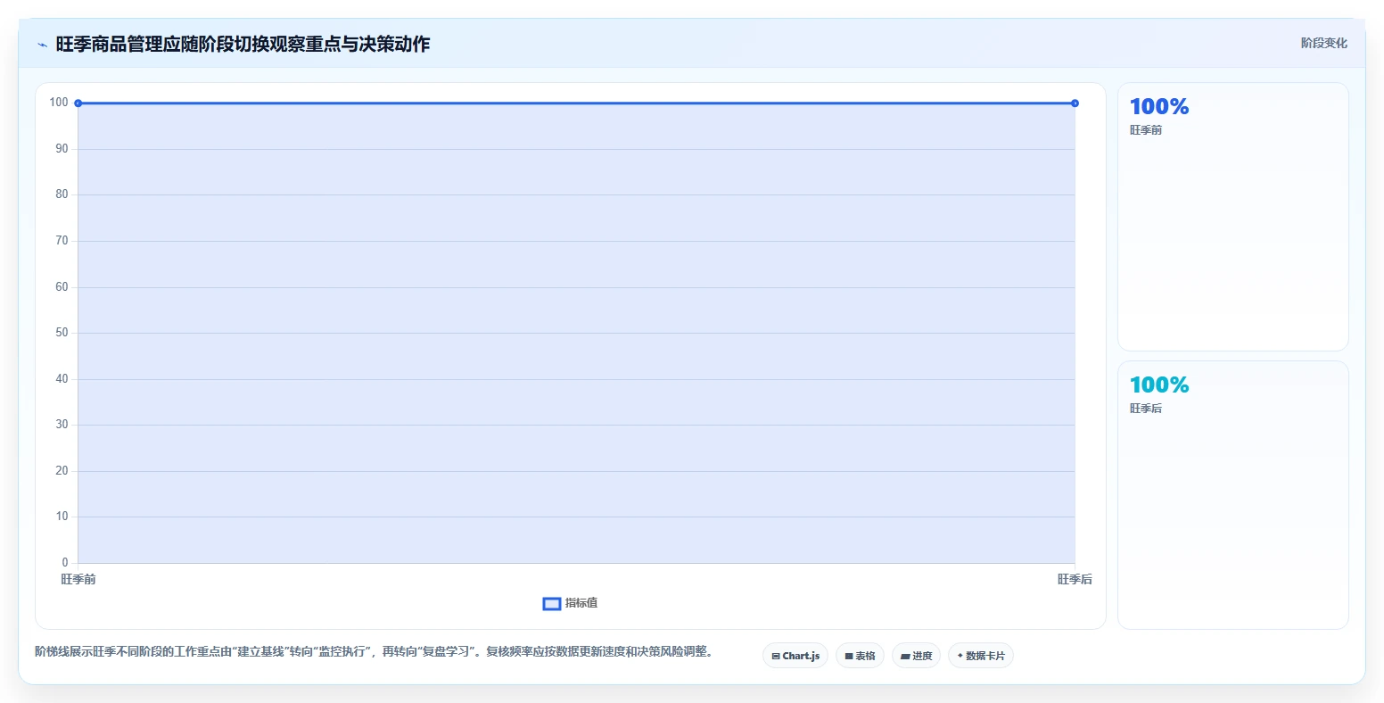The image size is (1384, 703).
Task: Click the 旺季后 x-axis label
Action: [x=1075, y=580]
